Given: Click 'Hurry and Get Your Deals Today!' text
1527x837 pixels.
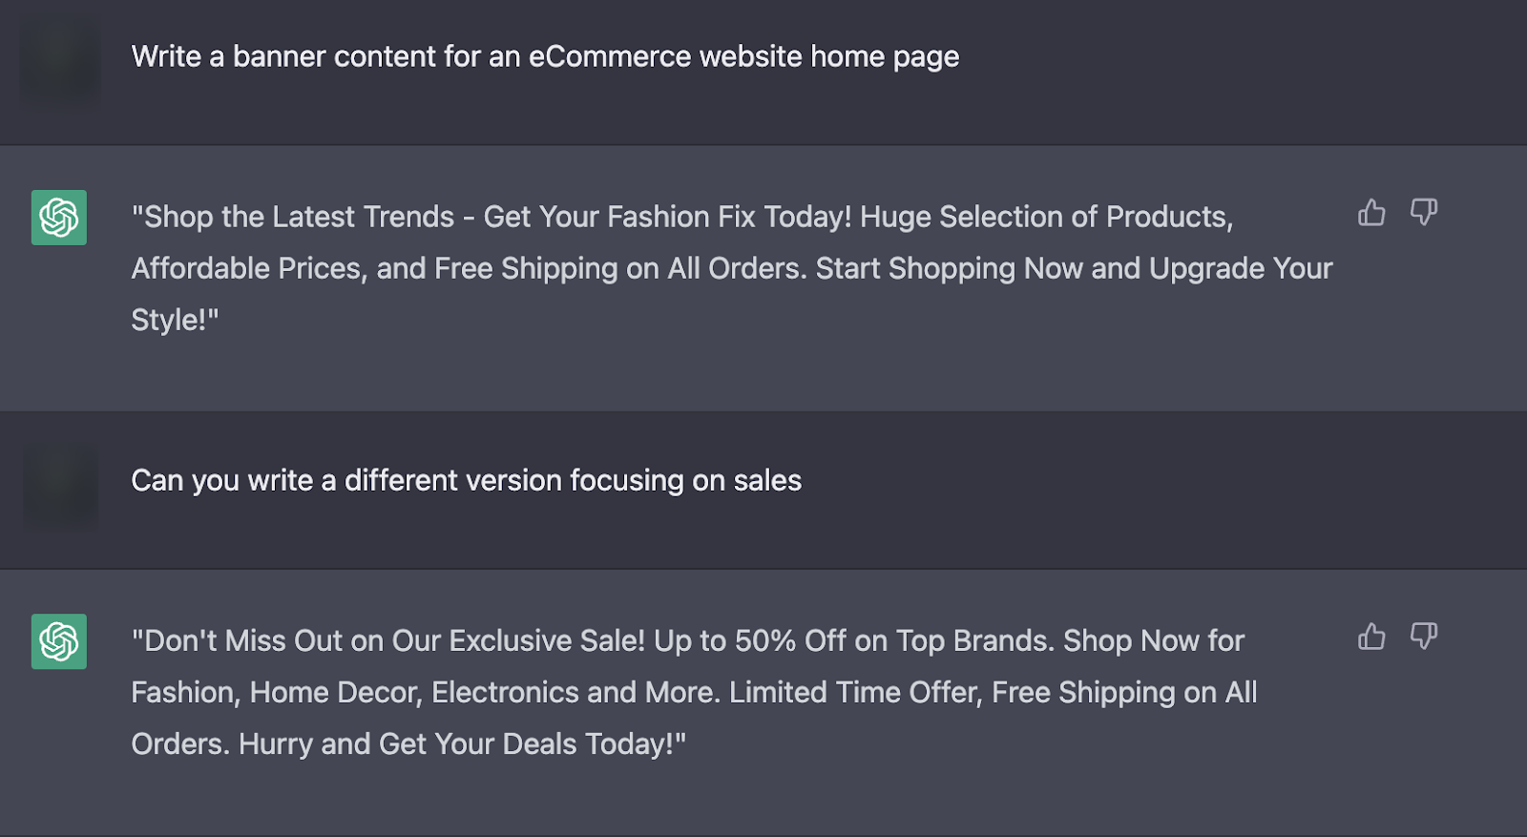Looking at the screenshot, I should 460,743.
